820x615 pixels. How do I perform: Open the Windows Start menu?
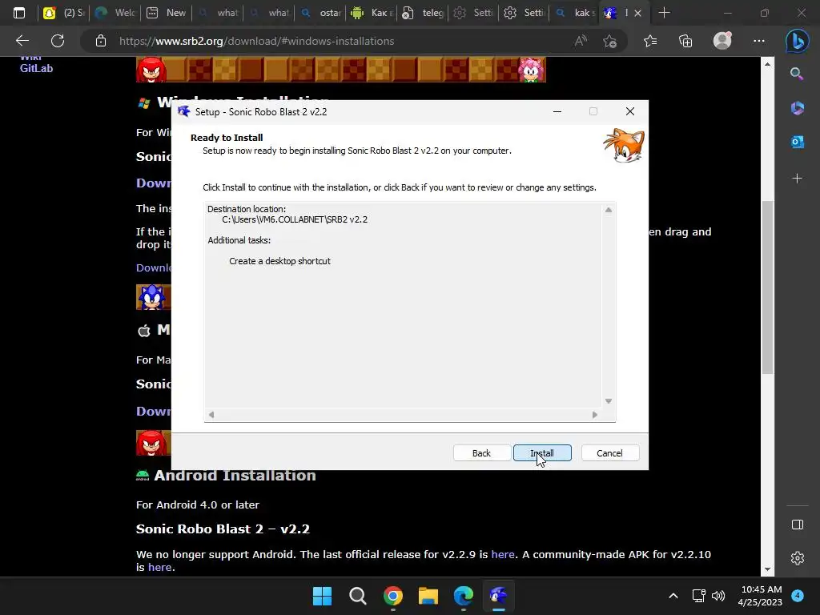click(322, 596)
